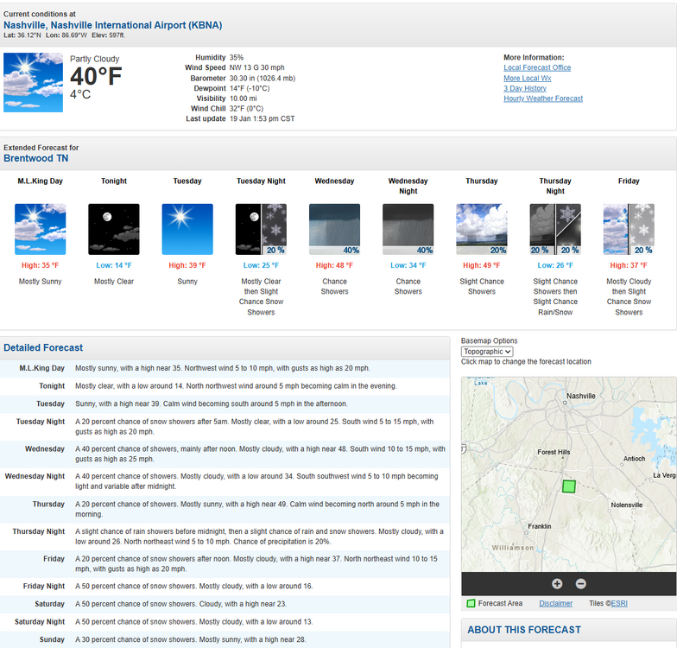
Task: Click the M.L.King Day mostly sunny icon
Action: [40, 229]
